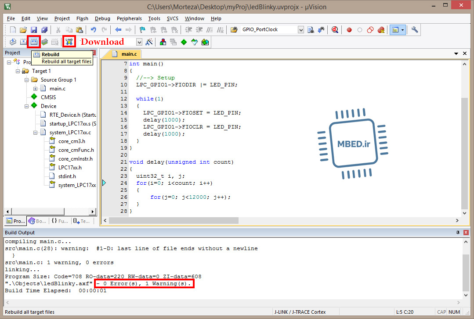Insert a breakpoint with the red dot
474x319 pixels.
coord(349,29)
